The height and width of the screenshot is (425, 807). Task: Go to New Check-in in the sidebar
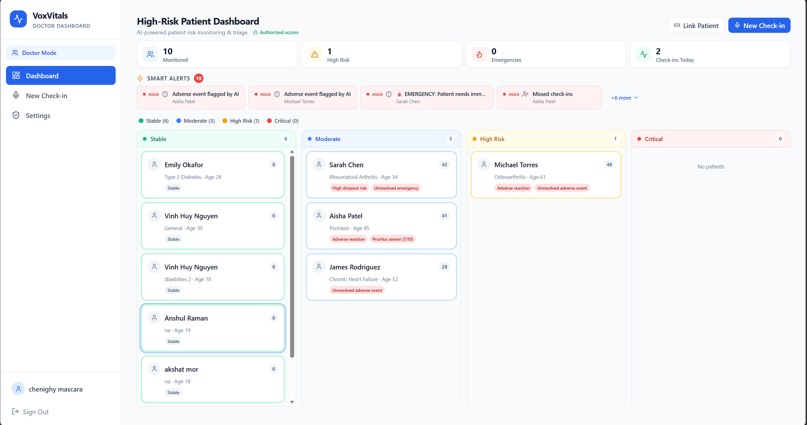pyautogui.click(x=46, y=96)
